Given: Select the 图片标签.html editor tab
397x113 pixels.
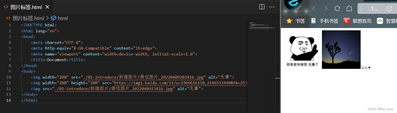Looking at the screenshot, I should pyautogui.click(x=26, y=7).
